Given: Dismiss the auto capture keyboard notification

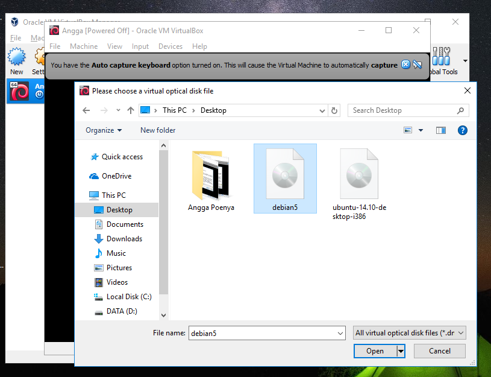Looking at the screenshot, I should click(405, 65).
